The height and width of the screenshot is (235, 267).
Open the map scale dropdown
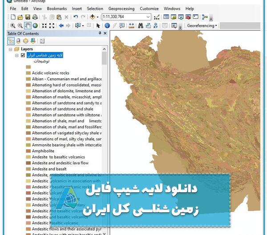pyautogui.click(x=148, y=17)
